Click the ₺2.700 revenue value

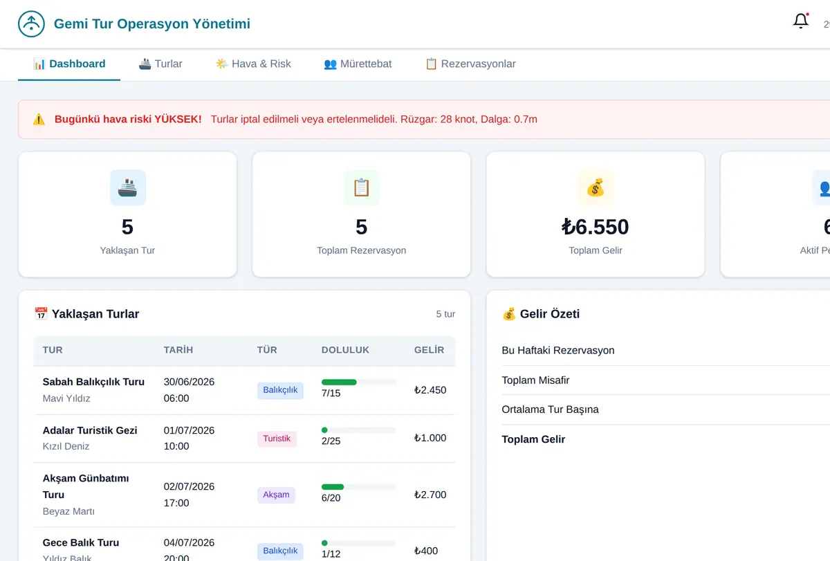tap(430, 495)
